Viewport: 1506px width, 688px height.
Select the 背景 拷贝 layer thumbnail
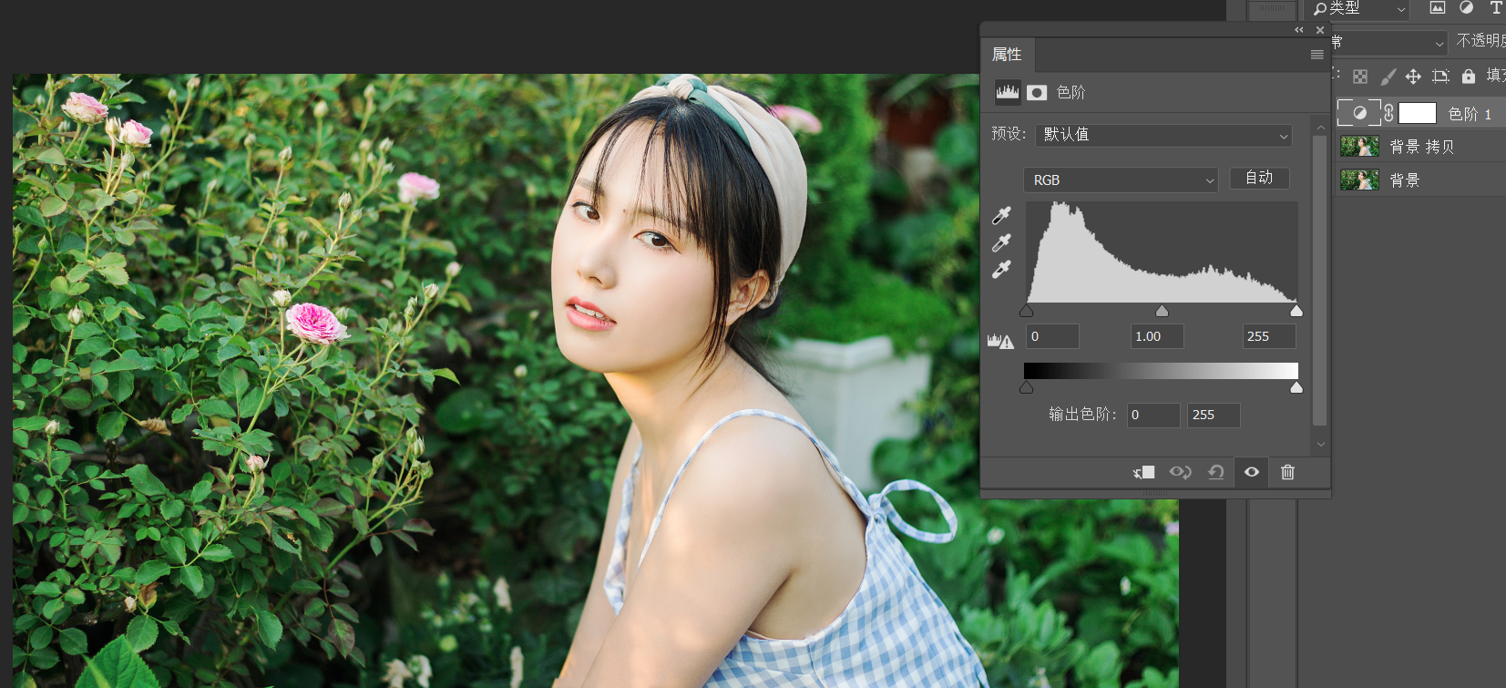click(x=1359, y=147)
